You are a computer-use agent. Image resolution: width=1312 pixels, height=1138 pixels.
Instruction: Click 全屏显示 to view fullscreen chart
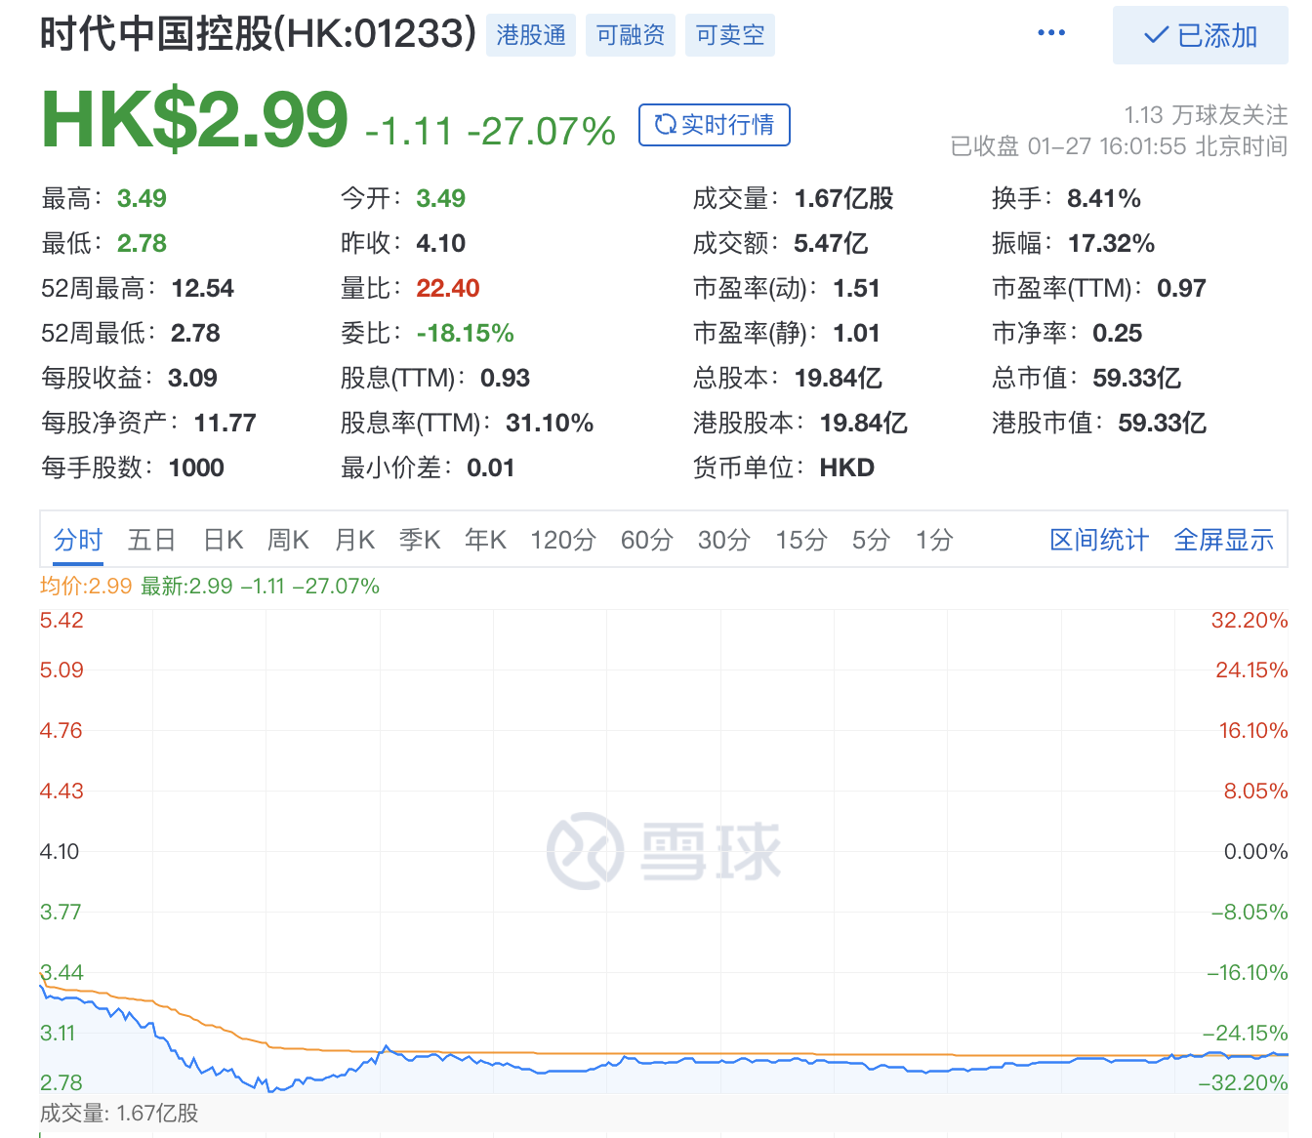(1223, 540)
